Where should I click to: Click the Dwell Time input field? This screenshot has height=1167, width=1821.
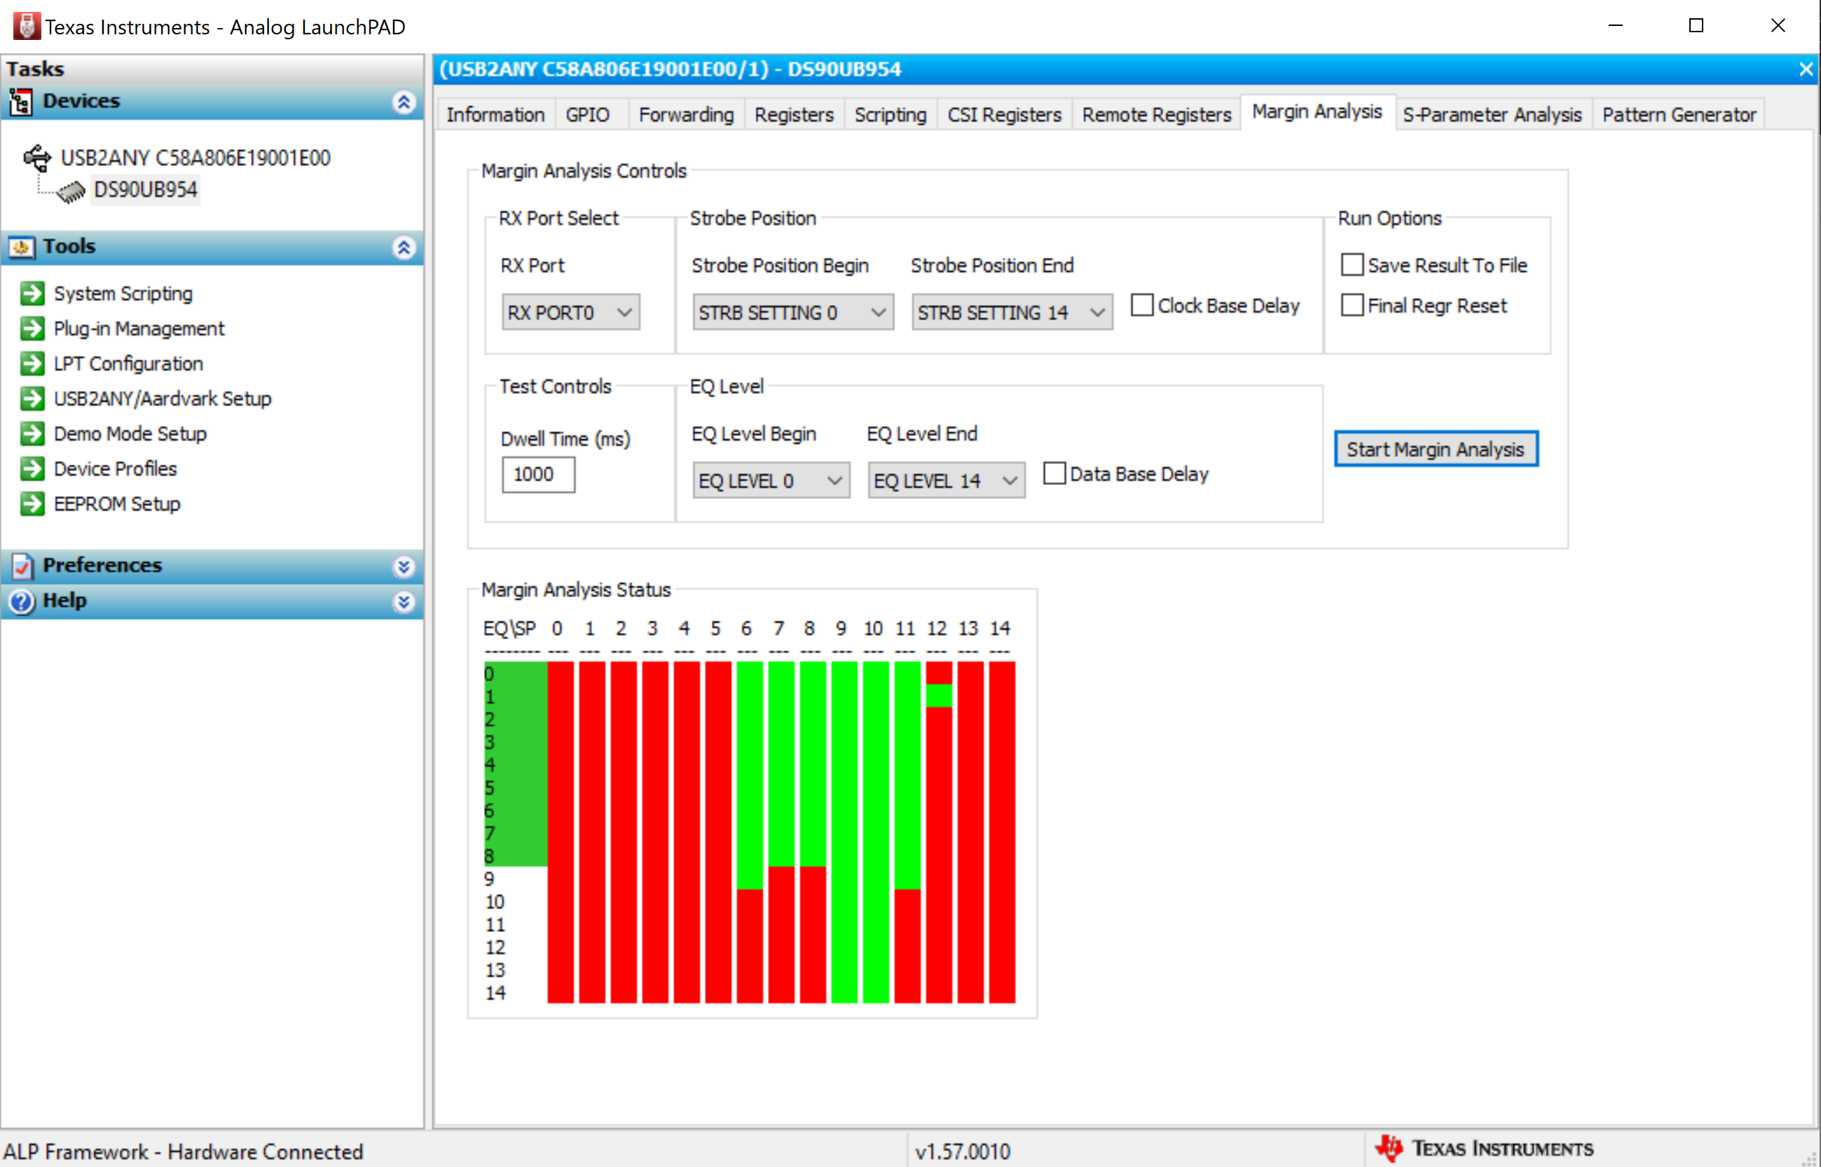point(539,475)
